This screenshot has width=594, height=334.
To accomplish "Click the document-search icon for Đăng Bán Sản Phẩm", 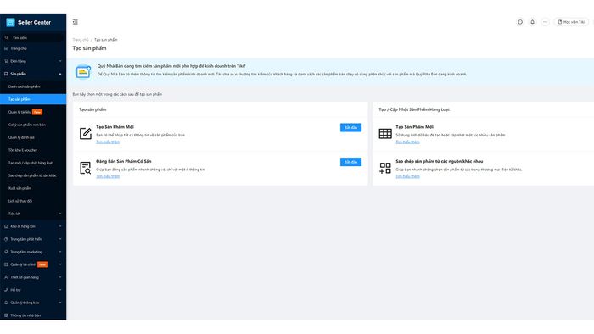I will (86, 168).
